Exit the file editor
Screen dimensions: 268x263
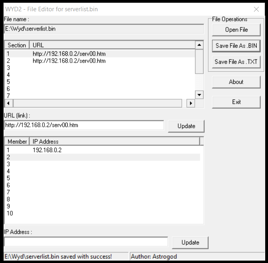click(236, 102)
